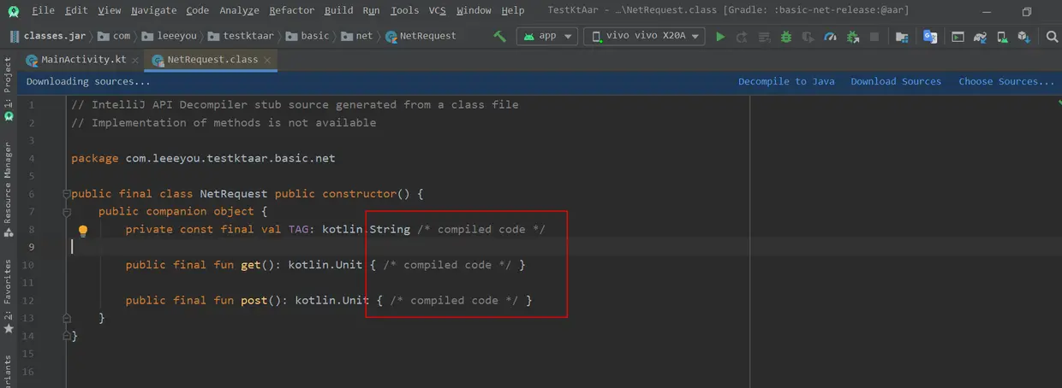
Task: Open the Profiler gauge icon
Action: click(830, 37)
